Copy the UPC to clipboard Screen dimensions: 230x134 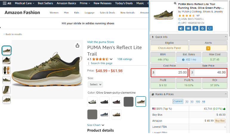(x=179, y=23)
